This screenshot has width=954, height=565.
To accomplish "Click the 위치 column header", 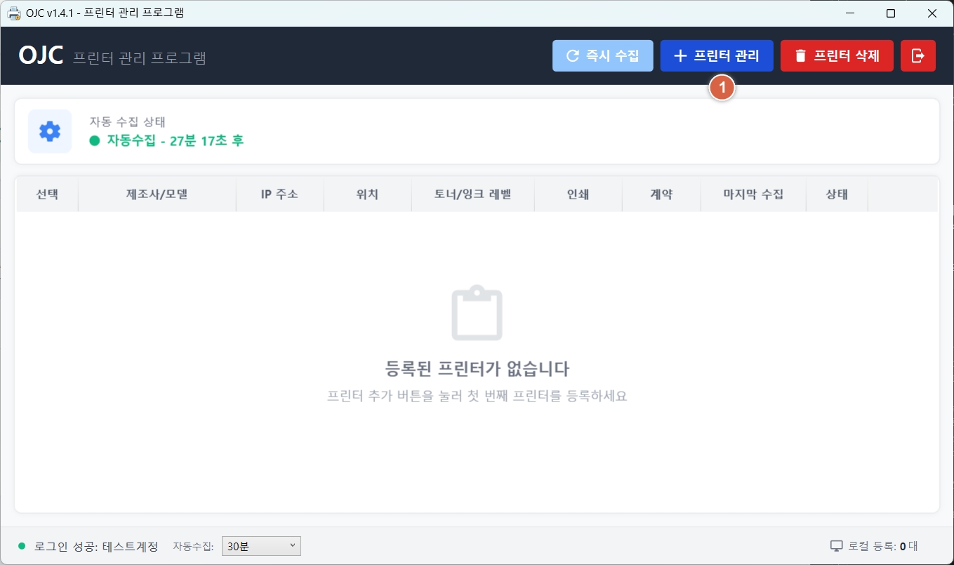I will point(367,194).
